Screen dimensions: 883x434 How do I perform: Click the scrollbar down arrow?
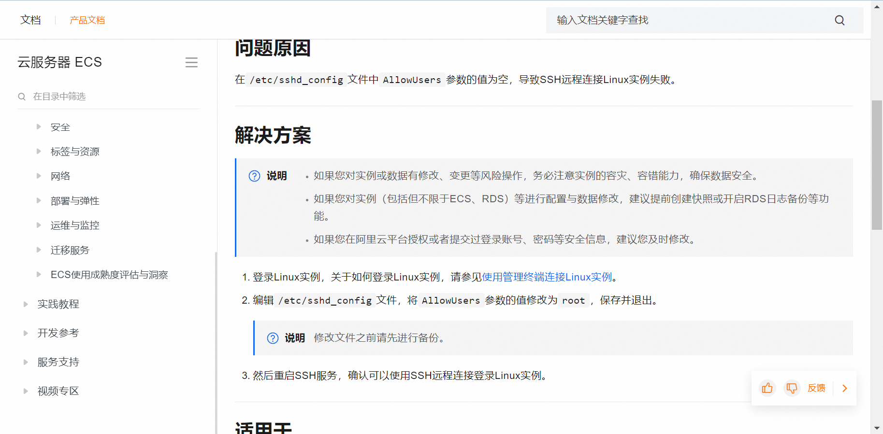click(877, 428)
